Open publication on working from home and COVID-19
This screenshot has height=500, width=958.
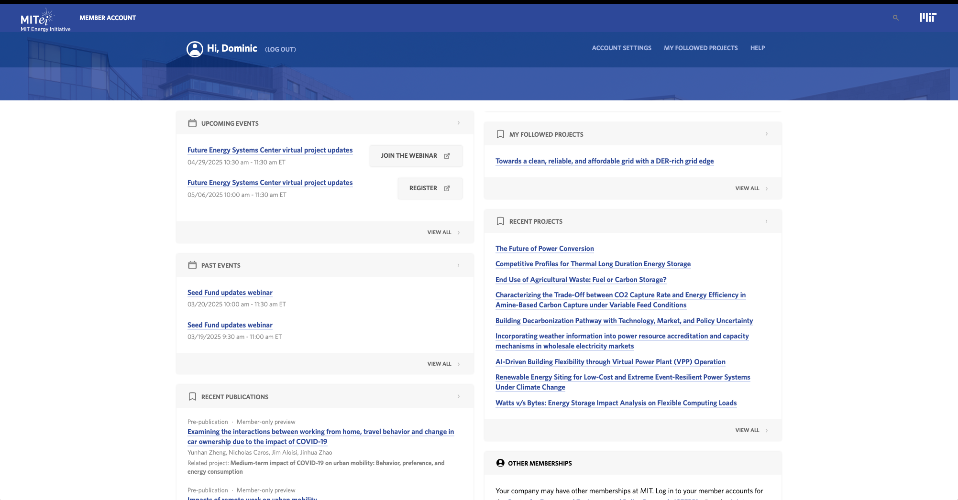click(x=320, y=436)
